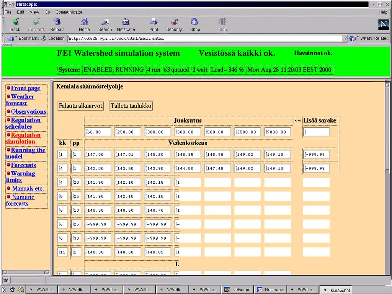Follow the Running the model link
The width and height of the screenshot is (392, 294).
coord(26,153)
